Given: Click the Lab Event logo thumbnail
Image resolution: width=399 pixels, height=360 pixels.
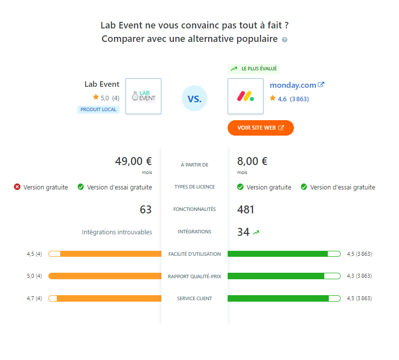Looking at the screenshot, I should click(143, 96).
